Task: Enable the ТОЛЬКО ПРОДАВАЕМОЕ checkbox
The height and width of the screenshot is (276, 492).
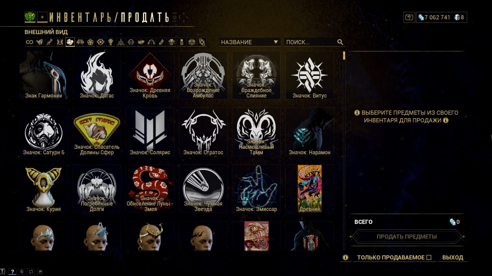Action: pyautogui.click(x=429, y=258)
